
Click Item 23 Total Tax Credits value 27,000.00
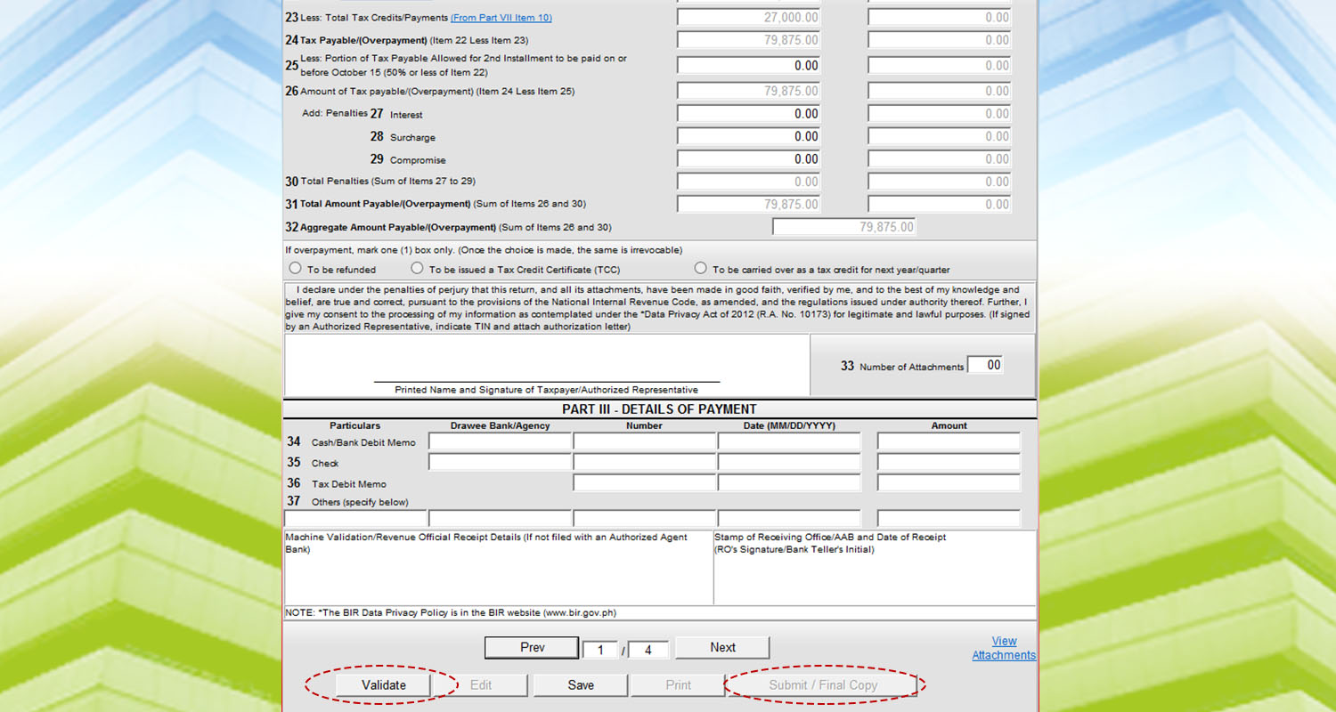coord(749,18)
